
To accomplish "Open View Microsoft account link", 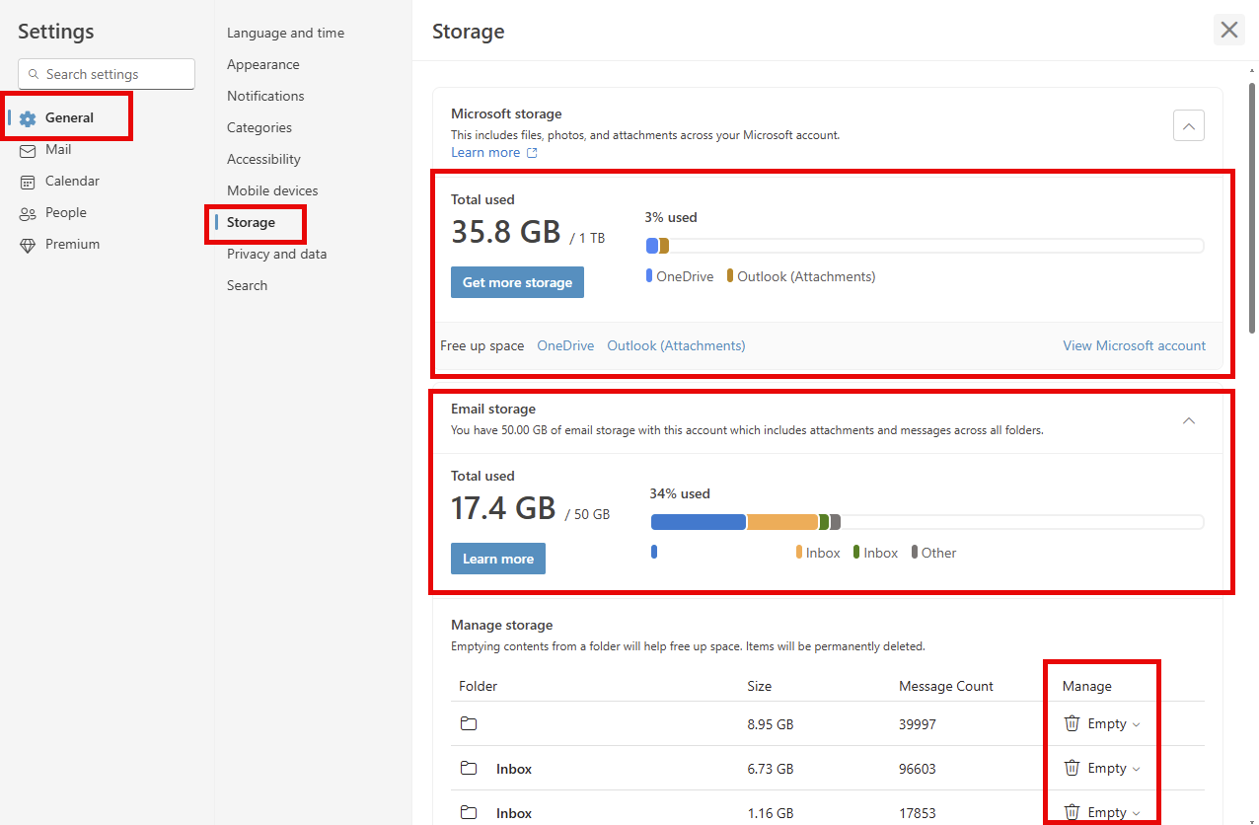I will click(1134, 345).
